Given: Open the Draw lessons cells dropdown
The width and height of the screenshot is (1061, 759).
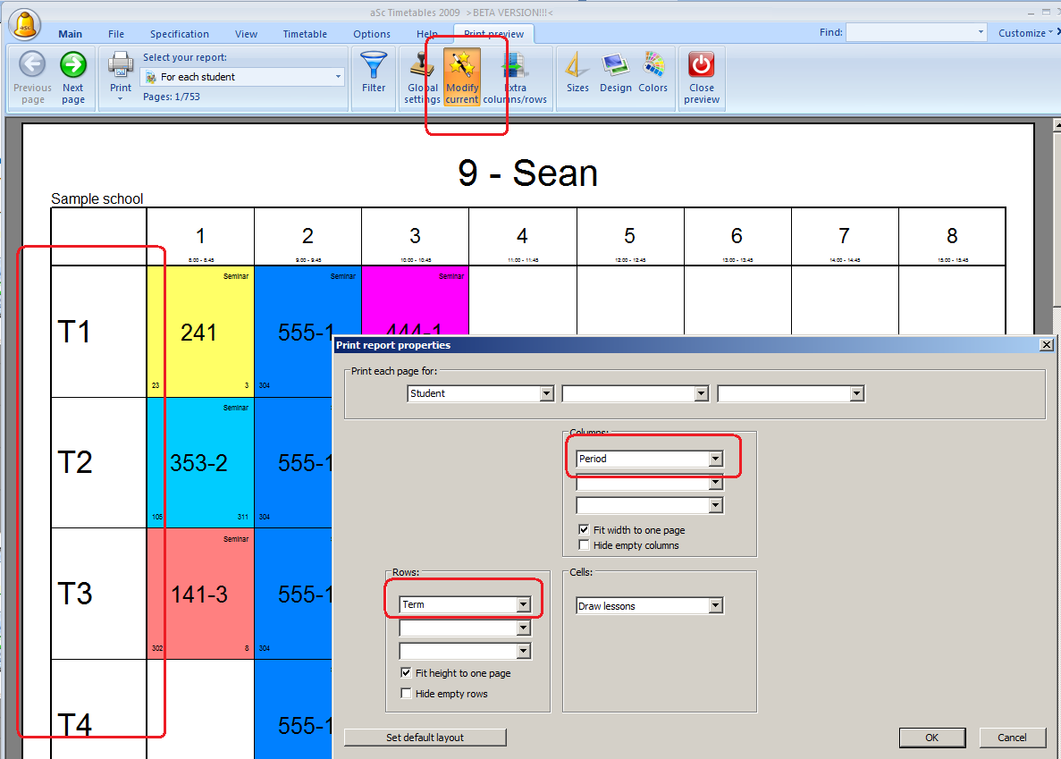Looking at the screenshot, I should point(715,606).
